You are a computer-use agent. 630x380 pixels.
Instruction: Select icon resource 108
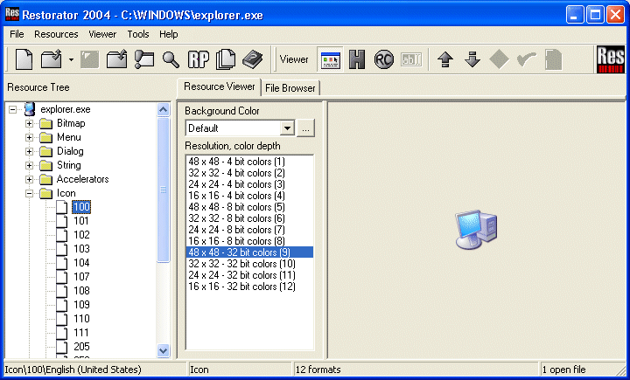[81, 291]
